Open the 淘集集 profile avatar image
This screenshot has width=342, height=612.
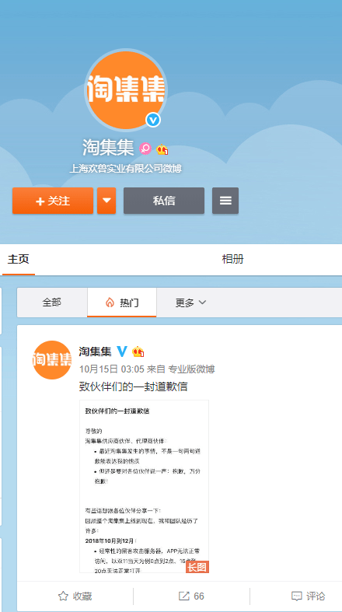(126, 89)
